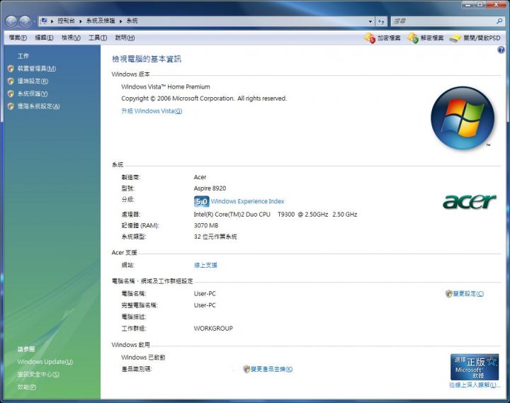The image size is (510, 403).
Task: Click the WORKGROUP workgroup value
Action: pyautogui.click(x=213, y=329)
